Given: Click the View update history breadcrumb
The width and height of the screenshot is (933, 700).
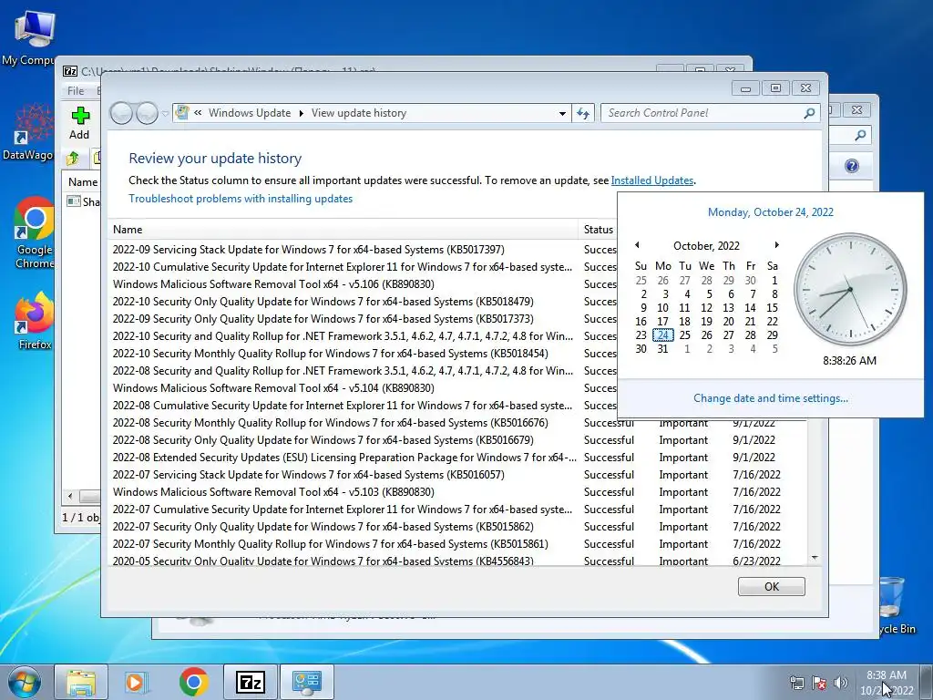Looking at the screenshot, I should pyautogui.click(x=359, y=113).
